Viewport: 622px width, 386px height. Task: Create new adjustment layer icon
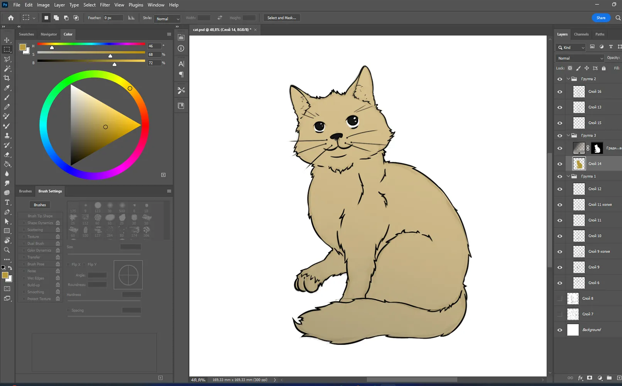click(x=600, y=378)
